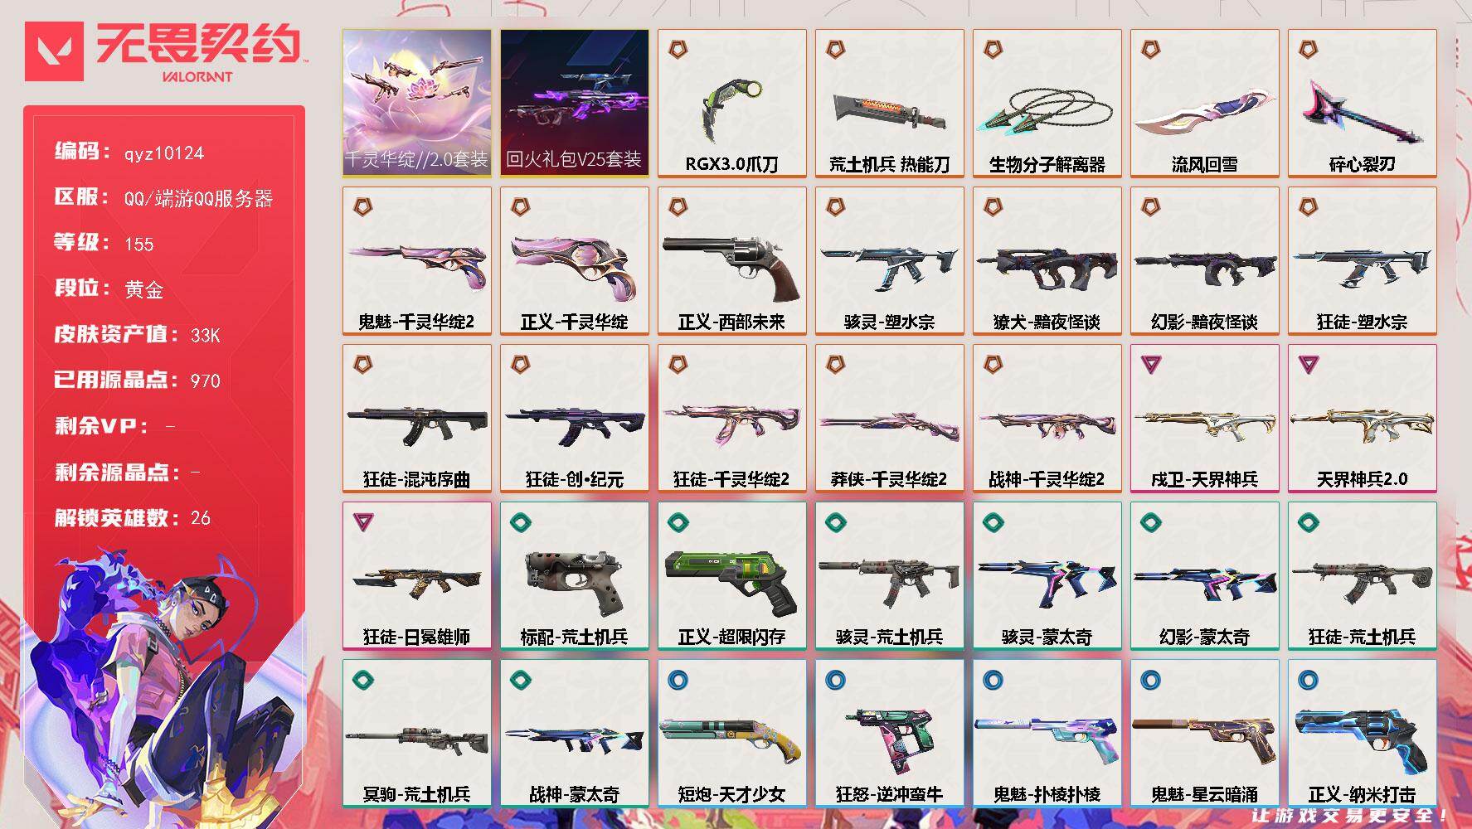Click the green diamond badge on 标配-荒土机兵
The image size is (1472, 829).
[521, 522]
